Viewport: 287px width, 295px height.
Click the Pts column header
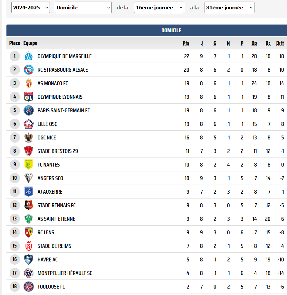point(186,43)
